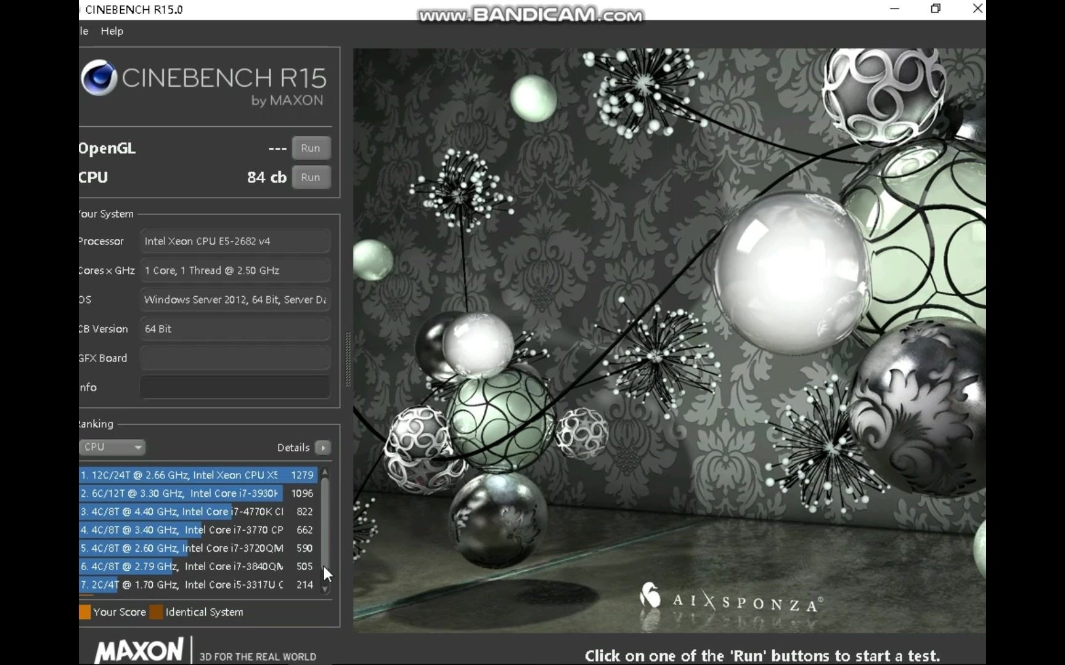Close the Cinebench window
The width and height of the screenshot is (1065, 665).
pos(977,9)
